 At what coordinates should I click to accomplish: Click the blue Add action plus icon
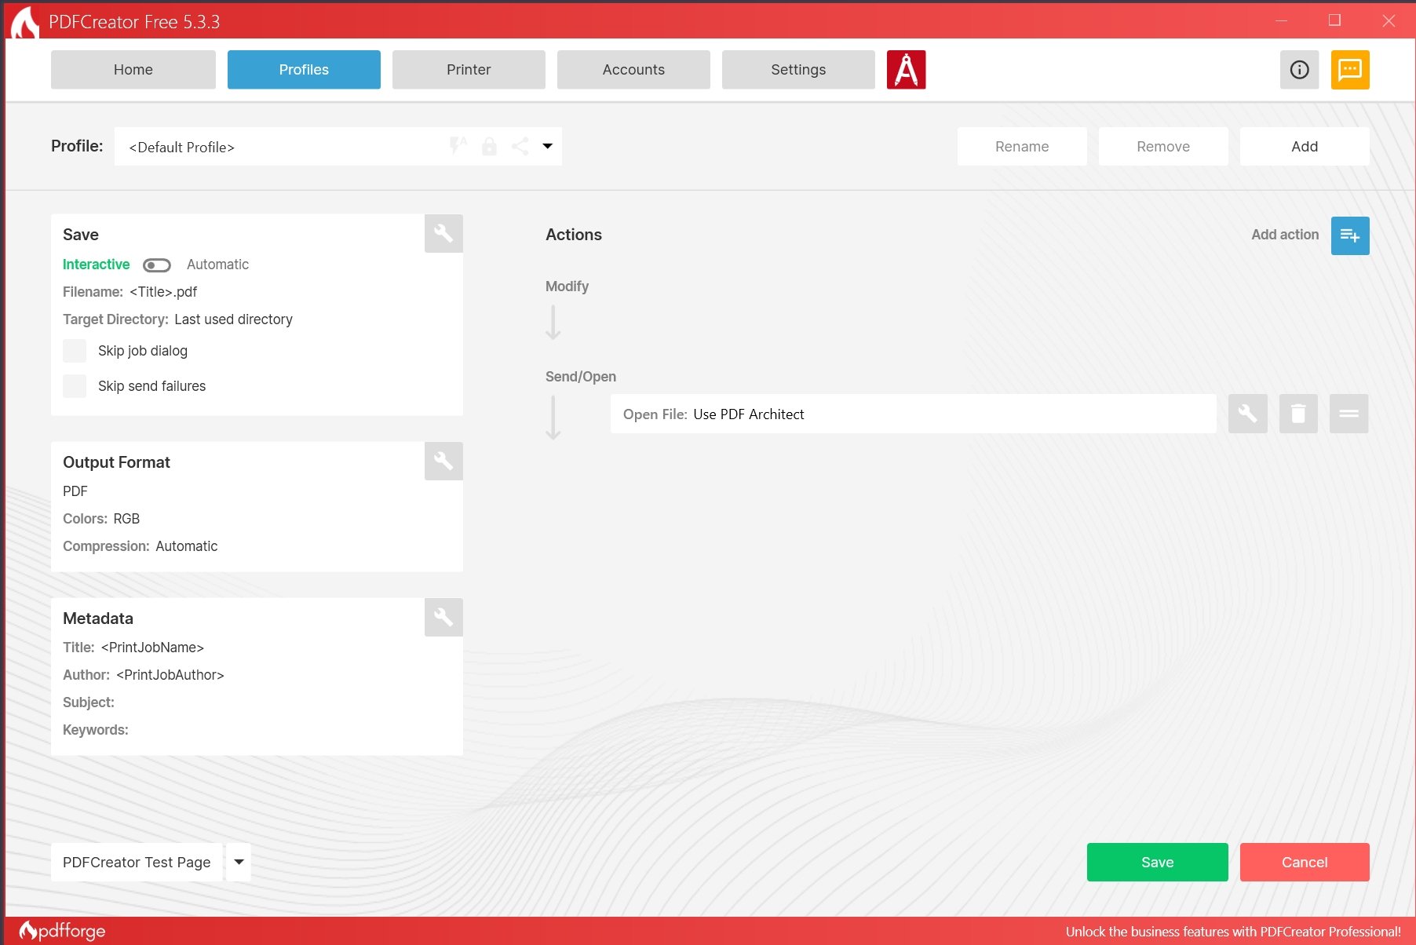1350,235
